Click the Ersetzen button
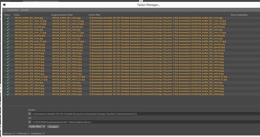This screenshot has width=260, height=137. (x=53, y=127)
